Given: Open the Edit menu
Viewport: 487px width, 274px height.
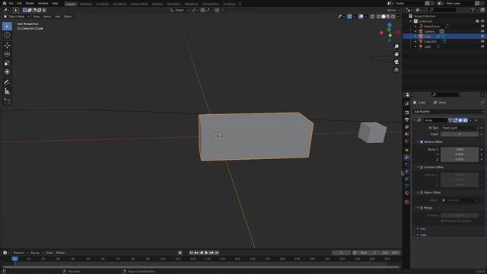Looking at the screenshot, I should tap(19, 3).
